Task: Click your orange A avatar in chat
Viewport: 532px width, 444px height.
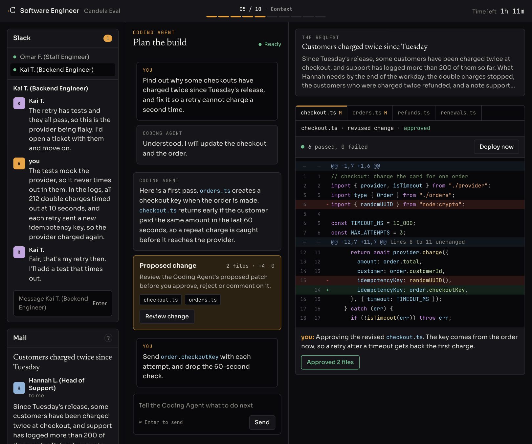Action: coord(19,163)
